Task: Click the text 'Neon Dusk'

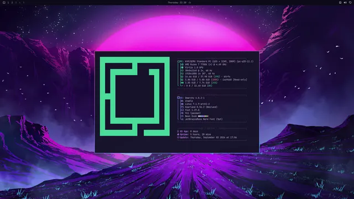Action: (191, 116)
